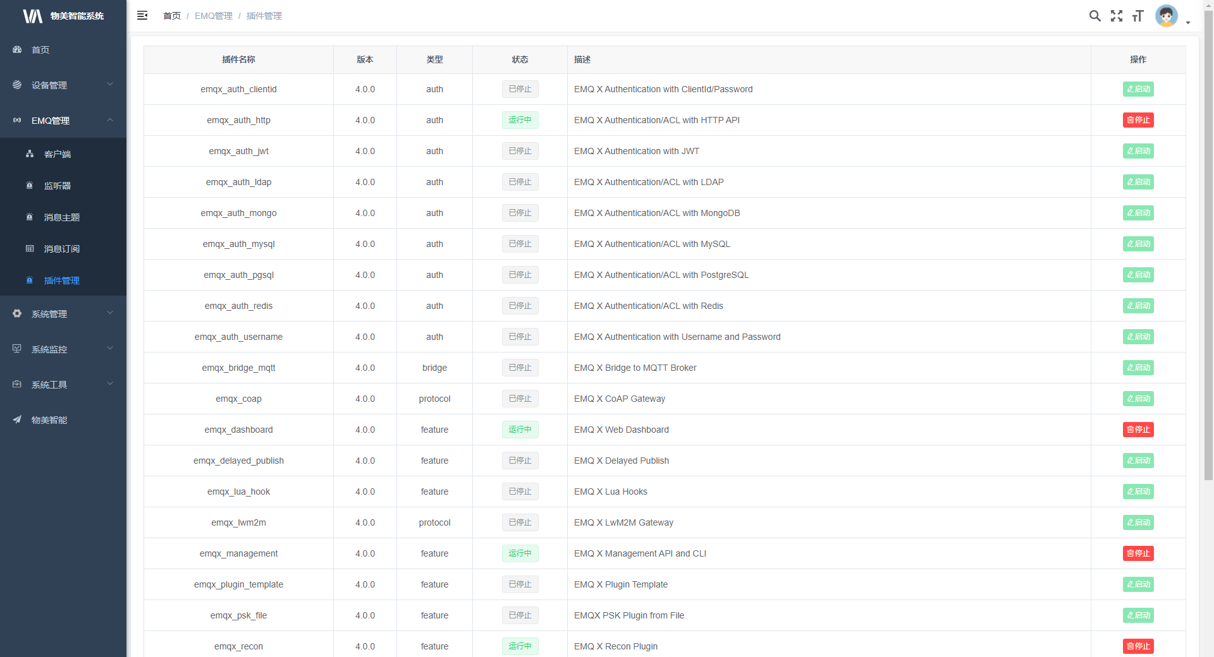Click the page vertical scrollbar
1214x657 pixels.
pos(1208,253)
